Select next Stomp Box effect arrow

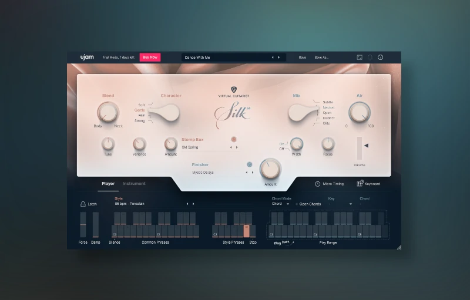(x=237, y=147)
